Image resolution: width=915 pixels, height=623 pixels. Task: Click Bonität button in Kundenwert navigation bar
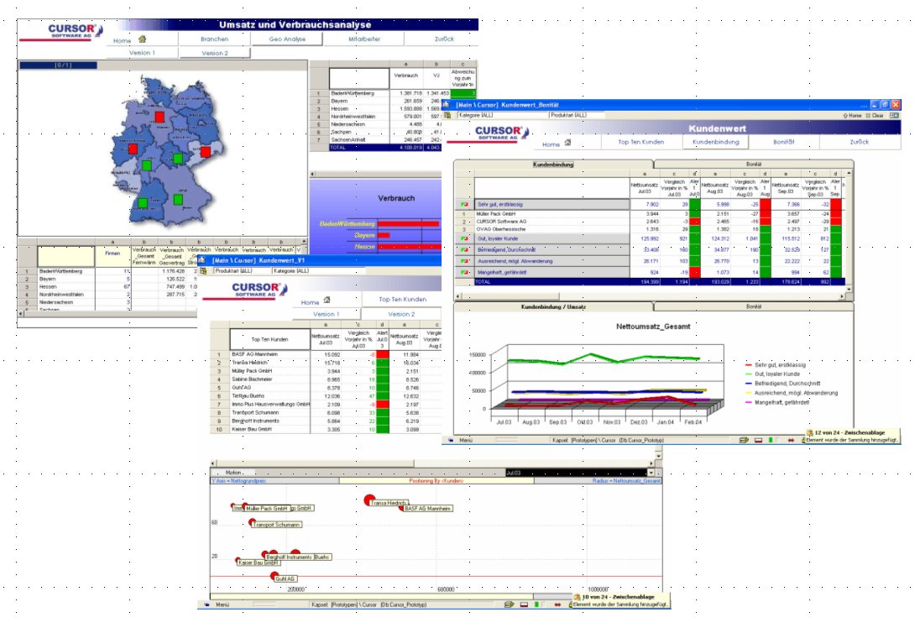click(784, 142)
